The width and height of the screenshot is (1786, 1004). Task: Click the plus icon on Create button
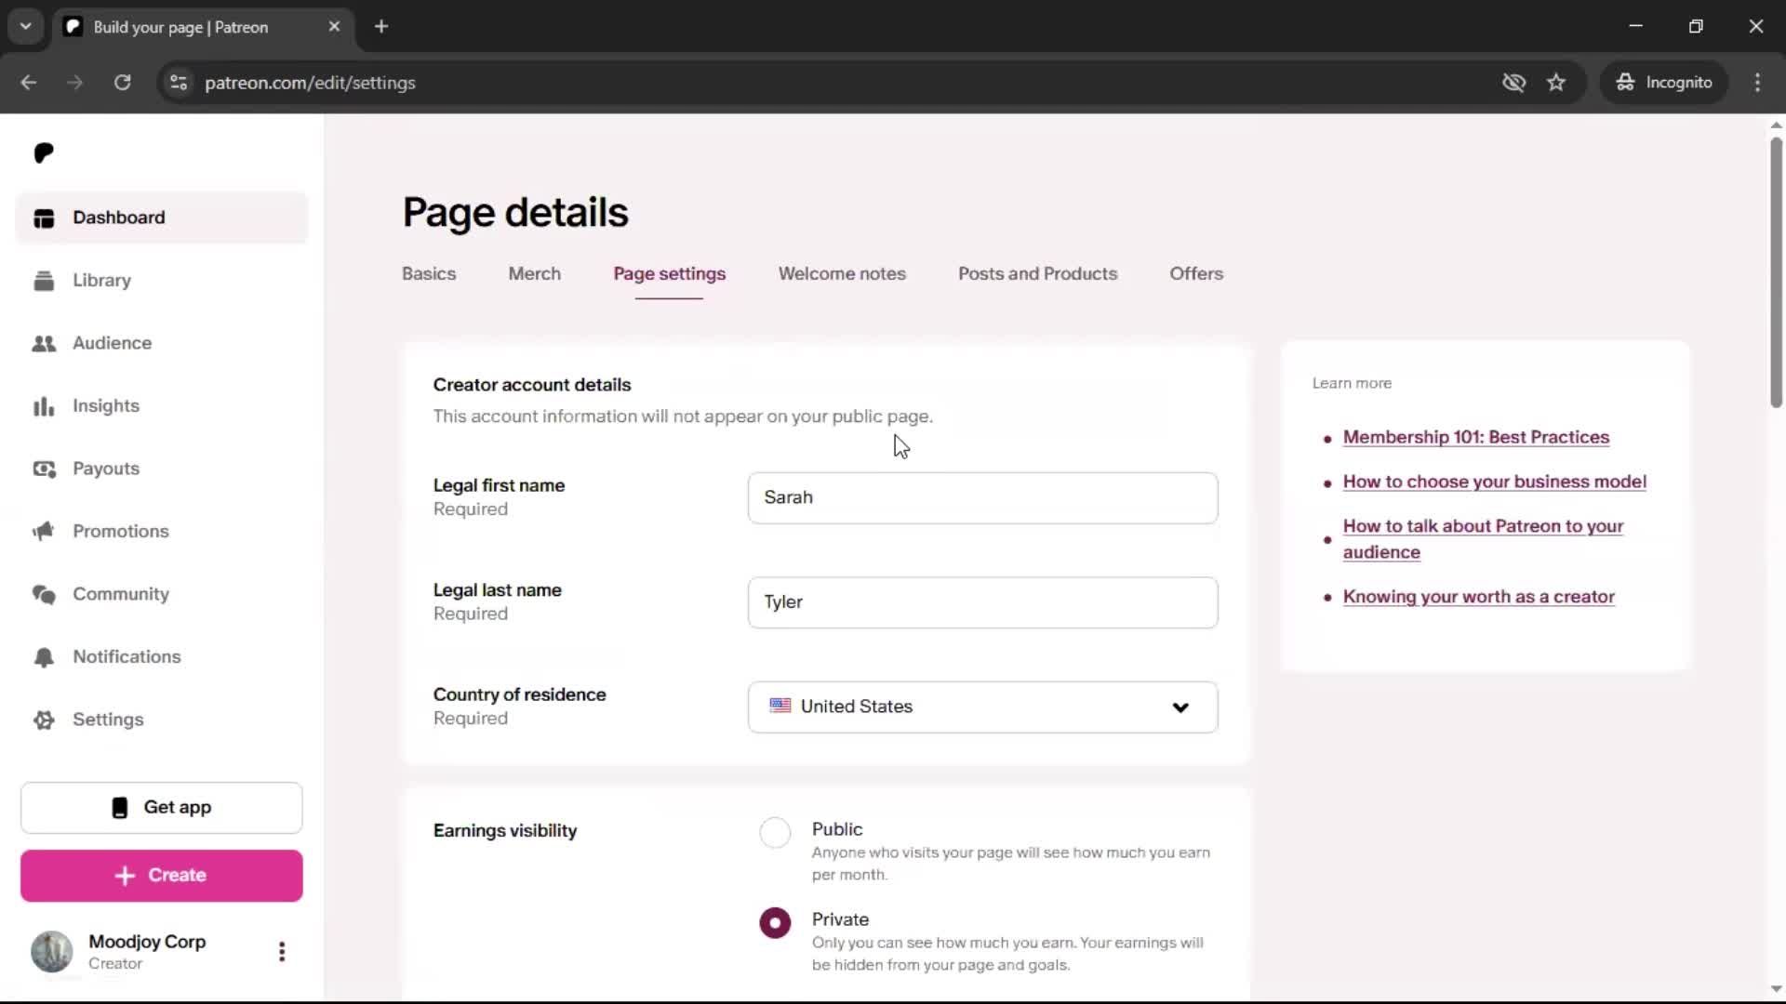(125, 876)
